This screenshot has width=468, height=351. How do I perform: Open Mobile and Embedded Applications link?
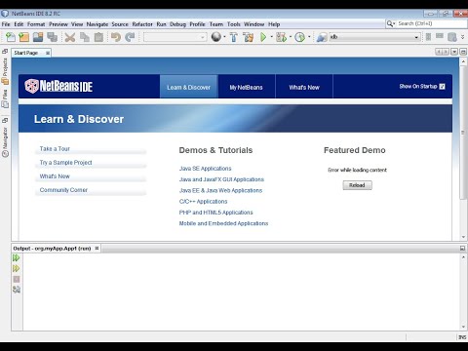pos(223,223)
